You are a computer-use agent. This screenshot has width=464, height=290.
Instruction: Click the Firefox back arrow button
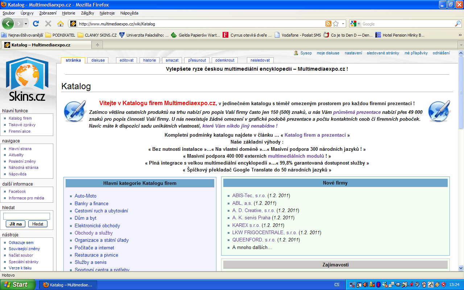click(8, 24)
